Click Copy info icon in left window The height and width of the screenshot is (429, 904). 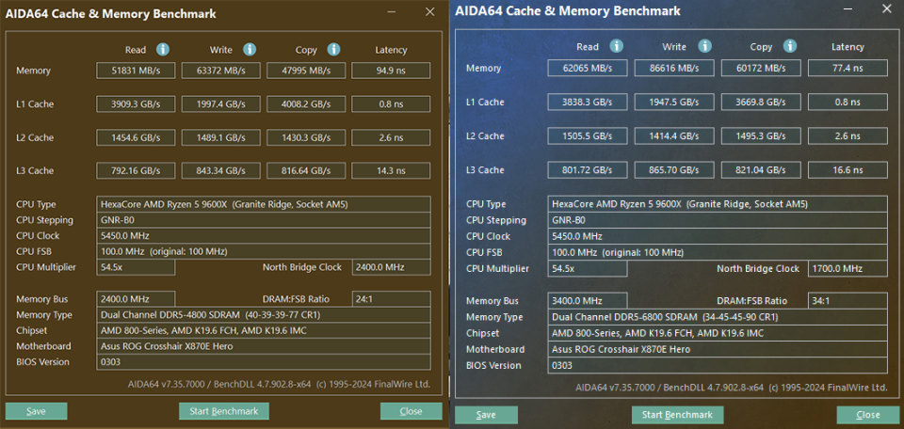pos(333,50)
